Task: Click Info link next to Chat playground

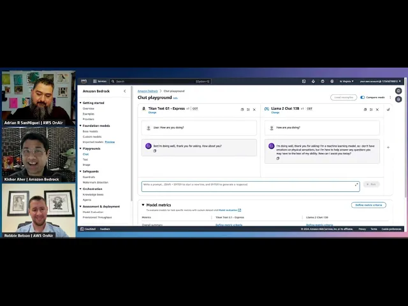Action: tap(175, 98)
